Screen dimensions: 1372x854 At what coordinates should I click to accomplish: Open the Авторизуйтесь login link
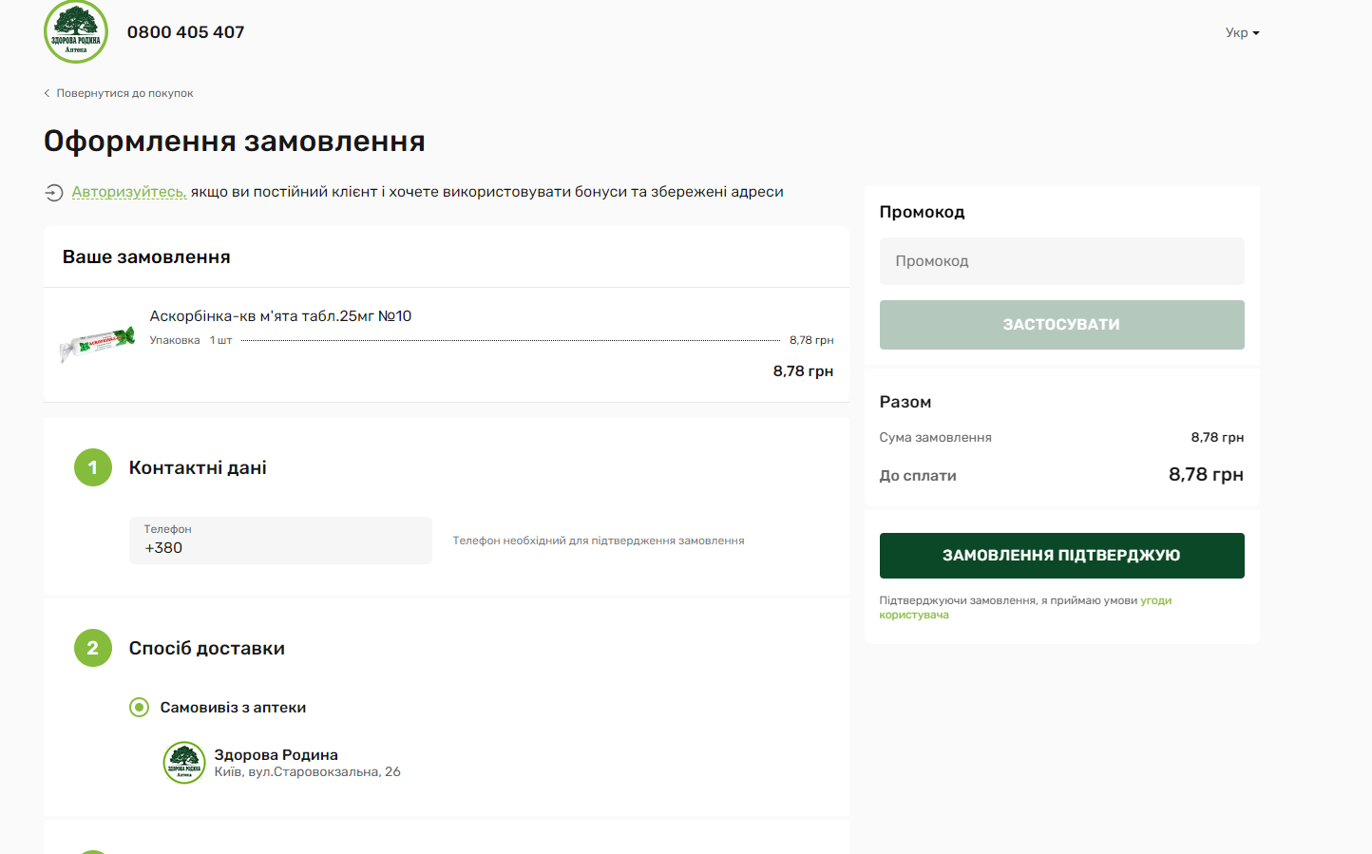[x=127, y=191]
